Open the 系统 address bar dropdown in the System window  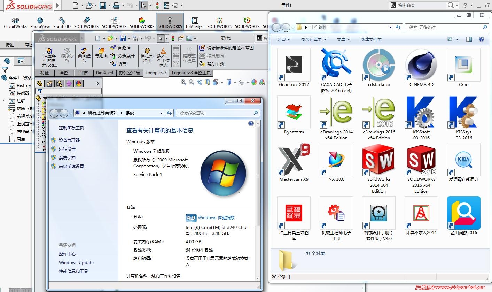click(161, 113)
